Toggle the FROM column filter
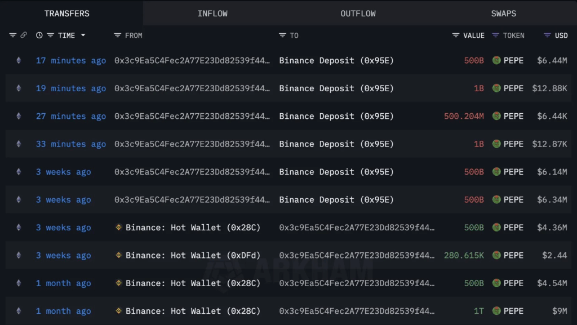The height and width of the screenshot is (325, 577). click(x=118, y=35)
